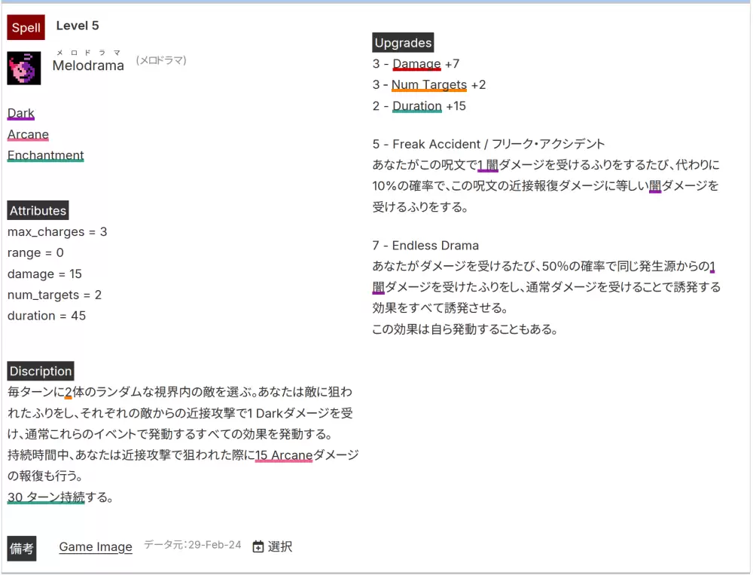Click the Melodrama spell title
The width and height of the screenshot is (753, 575).
tap(88, 66)
